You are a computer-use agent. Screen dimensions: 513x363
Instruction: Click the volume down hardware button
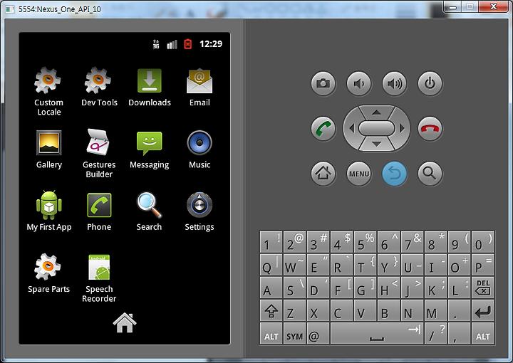[x=359, y=84]
